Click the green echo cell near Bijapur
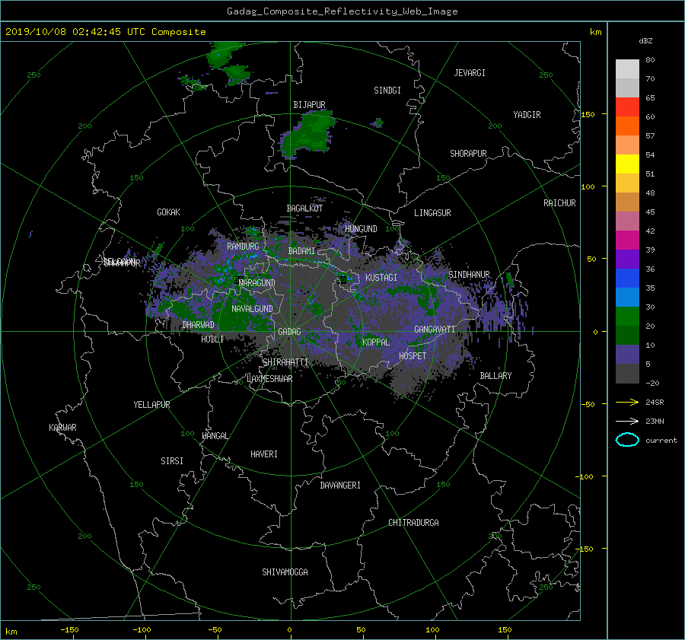 [x=308, y=135]
